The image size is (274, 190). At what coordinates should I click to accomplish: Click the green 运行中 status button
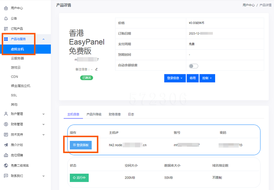click(x=79, y=178)
